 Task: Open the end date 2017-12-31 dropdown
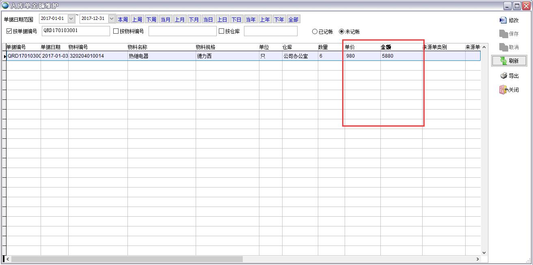(112, 19)
